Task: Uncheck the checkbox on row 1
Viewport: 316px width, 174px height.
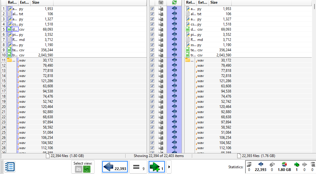Action: [152, 9]
